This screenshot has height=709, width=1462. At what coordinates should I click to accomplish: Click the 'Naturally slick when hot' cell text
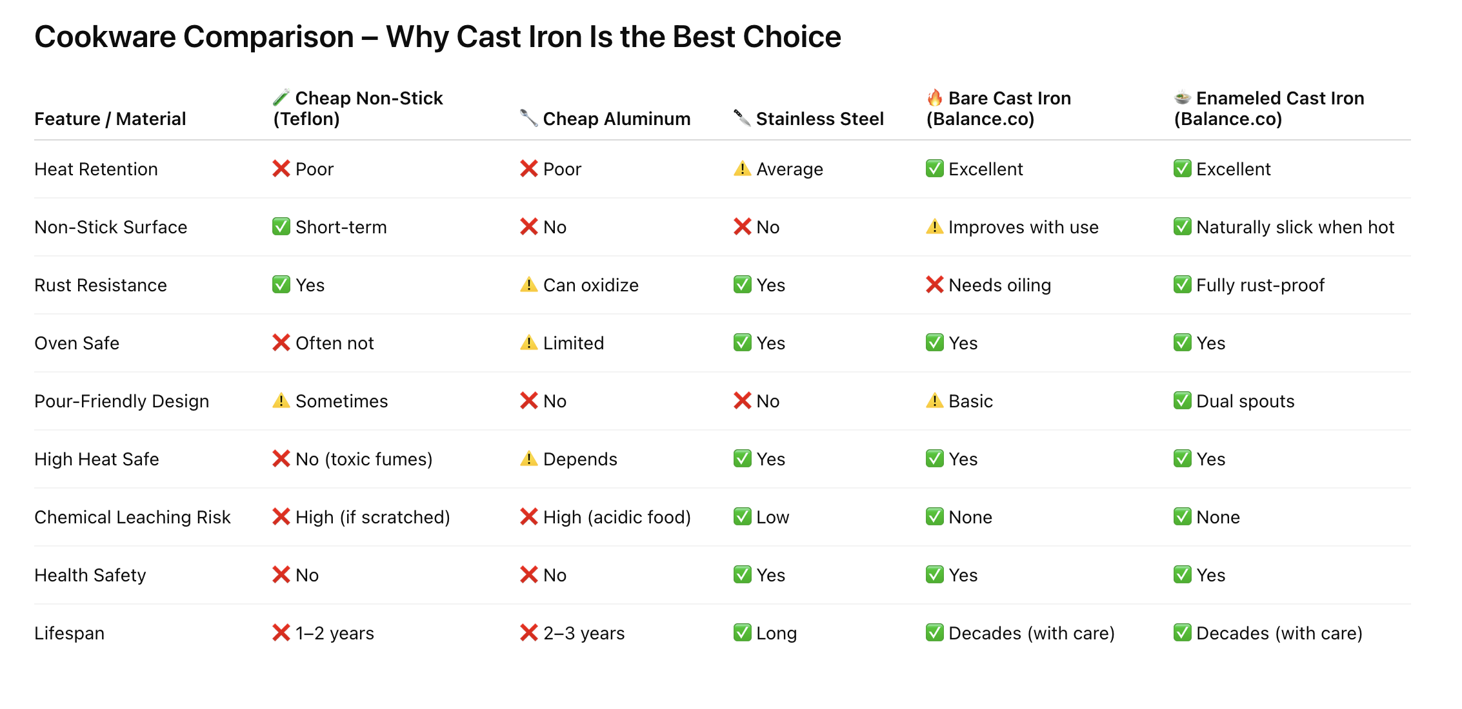pos(1295,227)
